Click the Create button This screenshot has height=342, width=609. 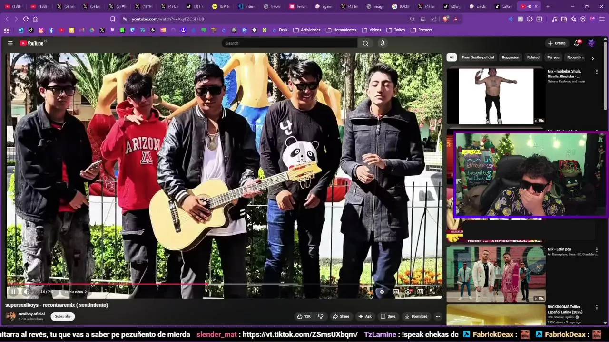point(557,43)
